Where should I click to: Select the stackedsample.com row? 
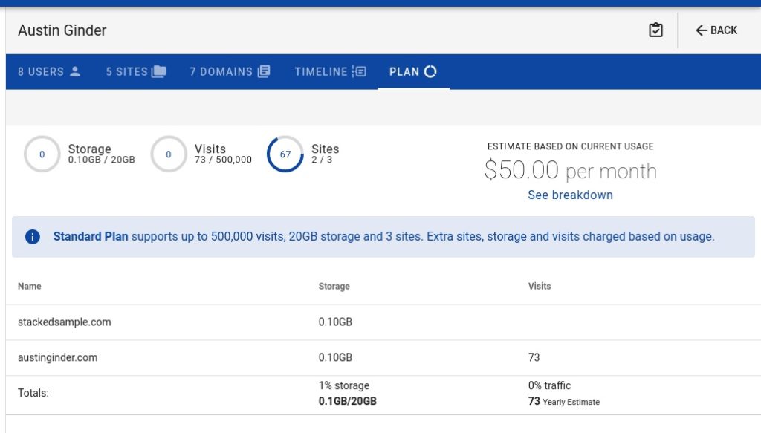click(x=65, y=322)
